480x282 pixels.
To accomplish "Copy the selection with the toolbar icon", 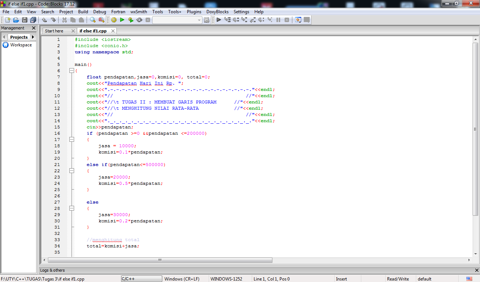I will point(73,20).
